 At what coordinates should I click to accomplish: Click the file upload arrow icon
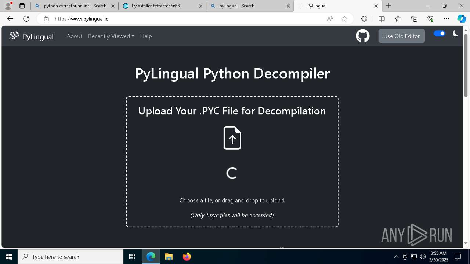pyautogui.click(x=232, y=138)
